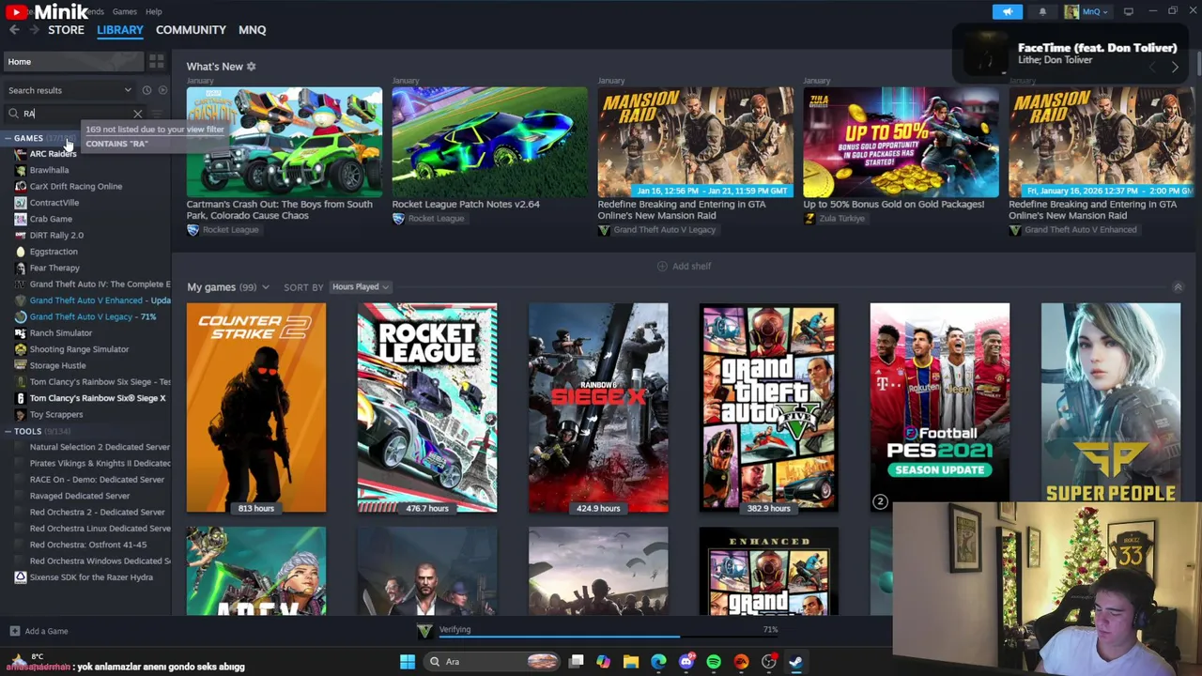Open Spotify from the taskbar

click(714, 662)
